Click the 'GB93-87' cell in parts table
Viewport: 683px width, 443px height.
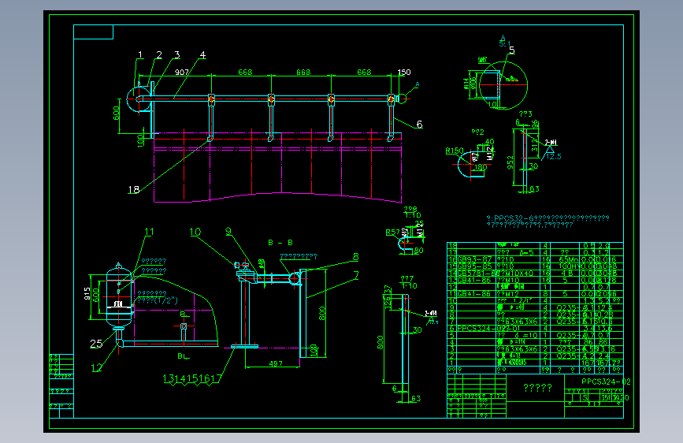474,259
